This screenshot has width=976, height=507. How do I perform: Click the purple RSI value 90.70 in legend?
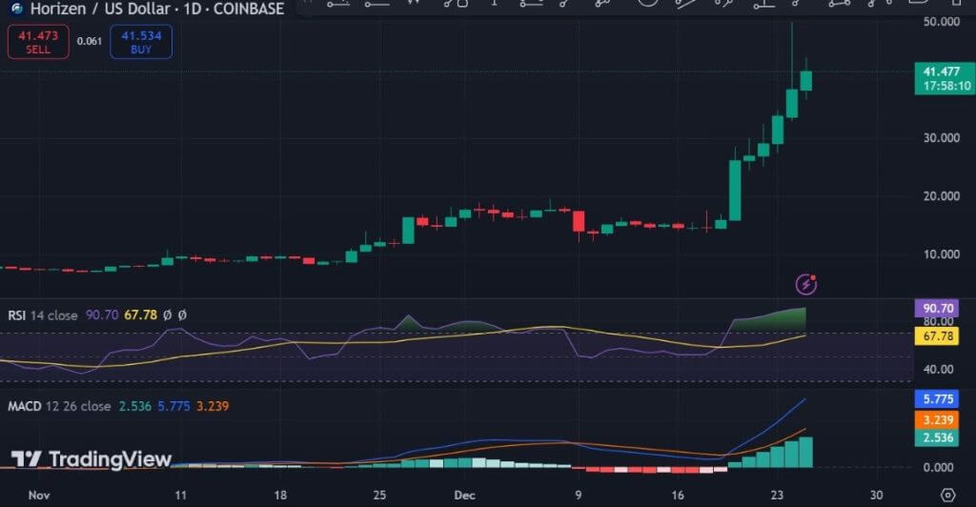pyautogui.click(x=102, y=315)
